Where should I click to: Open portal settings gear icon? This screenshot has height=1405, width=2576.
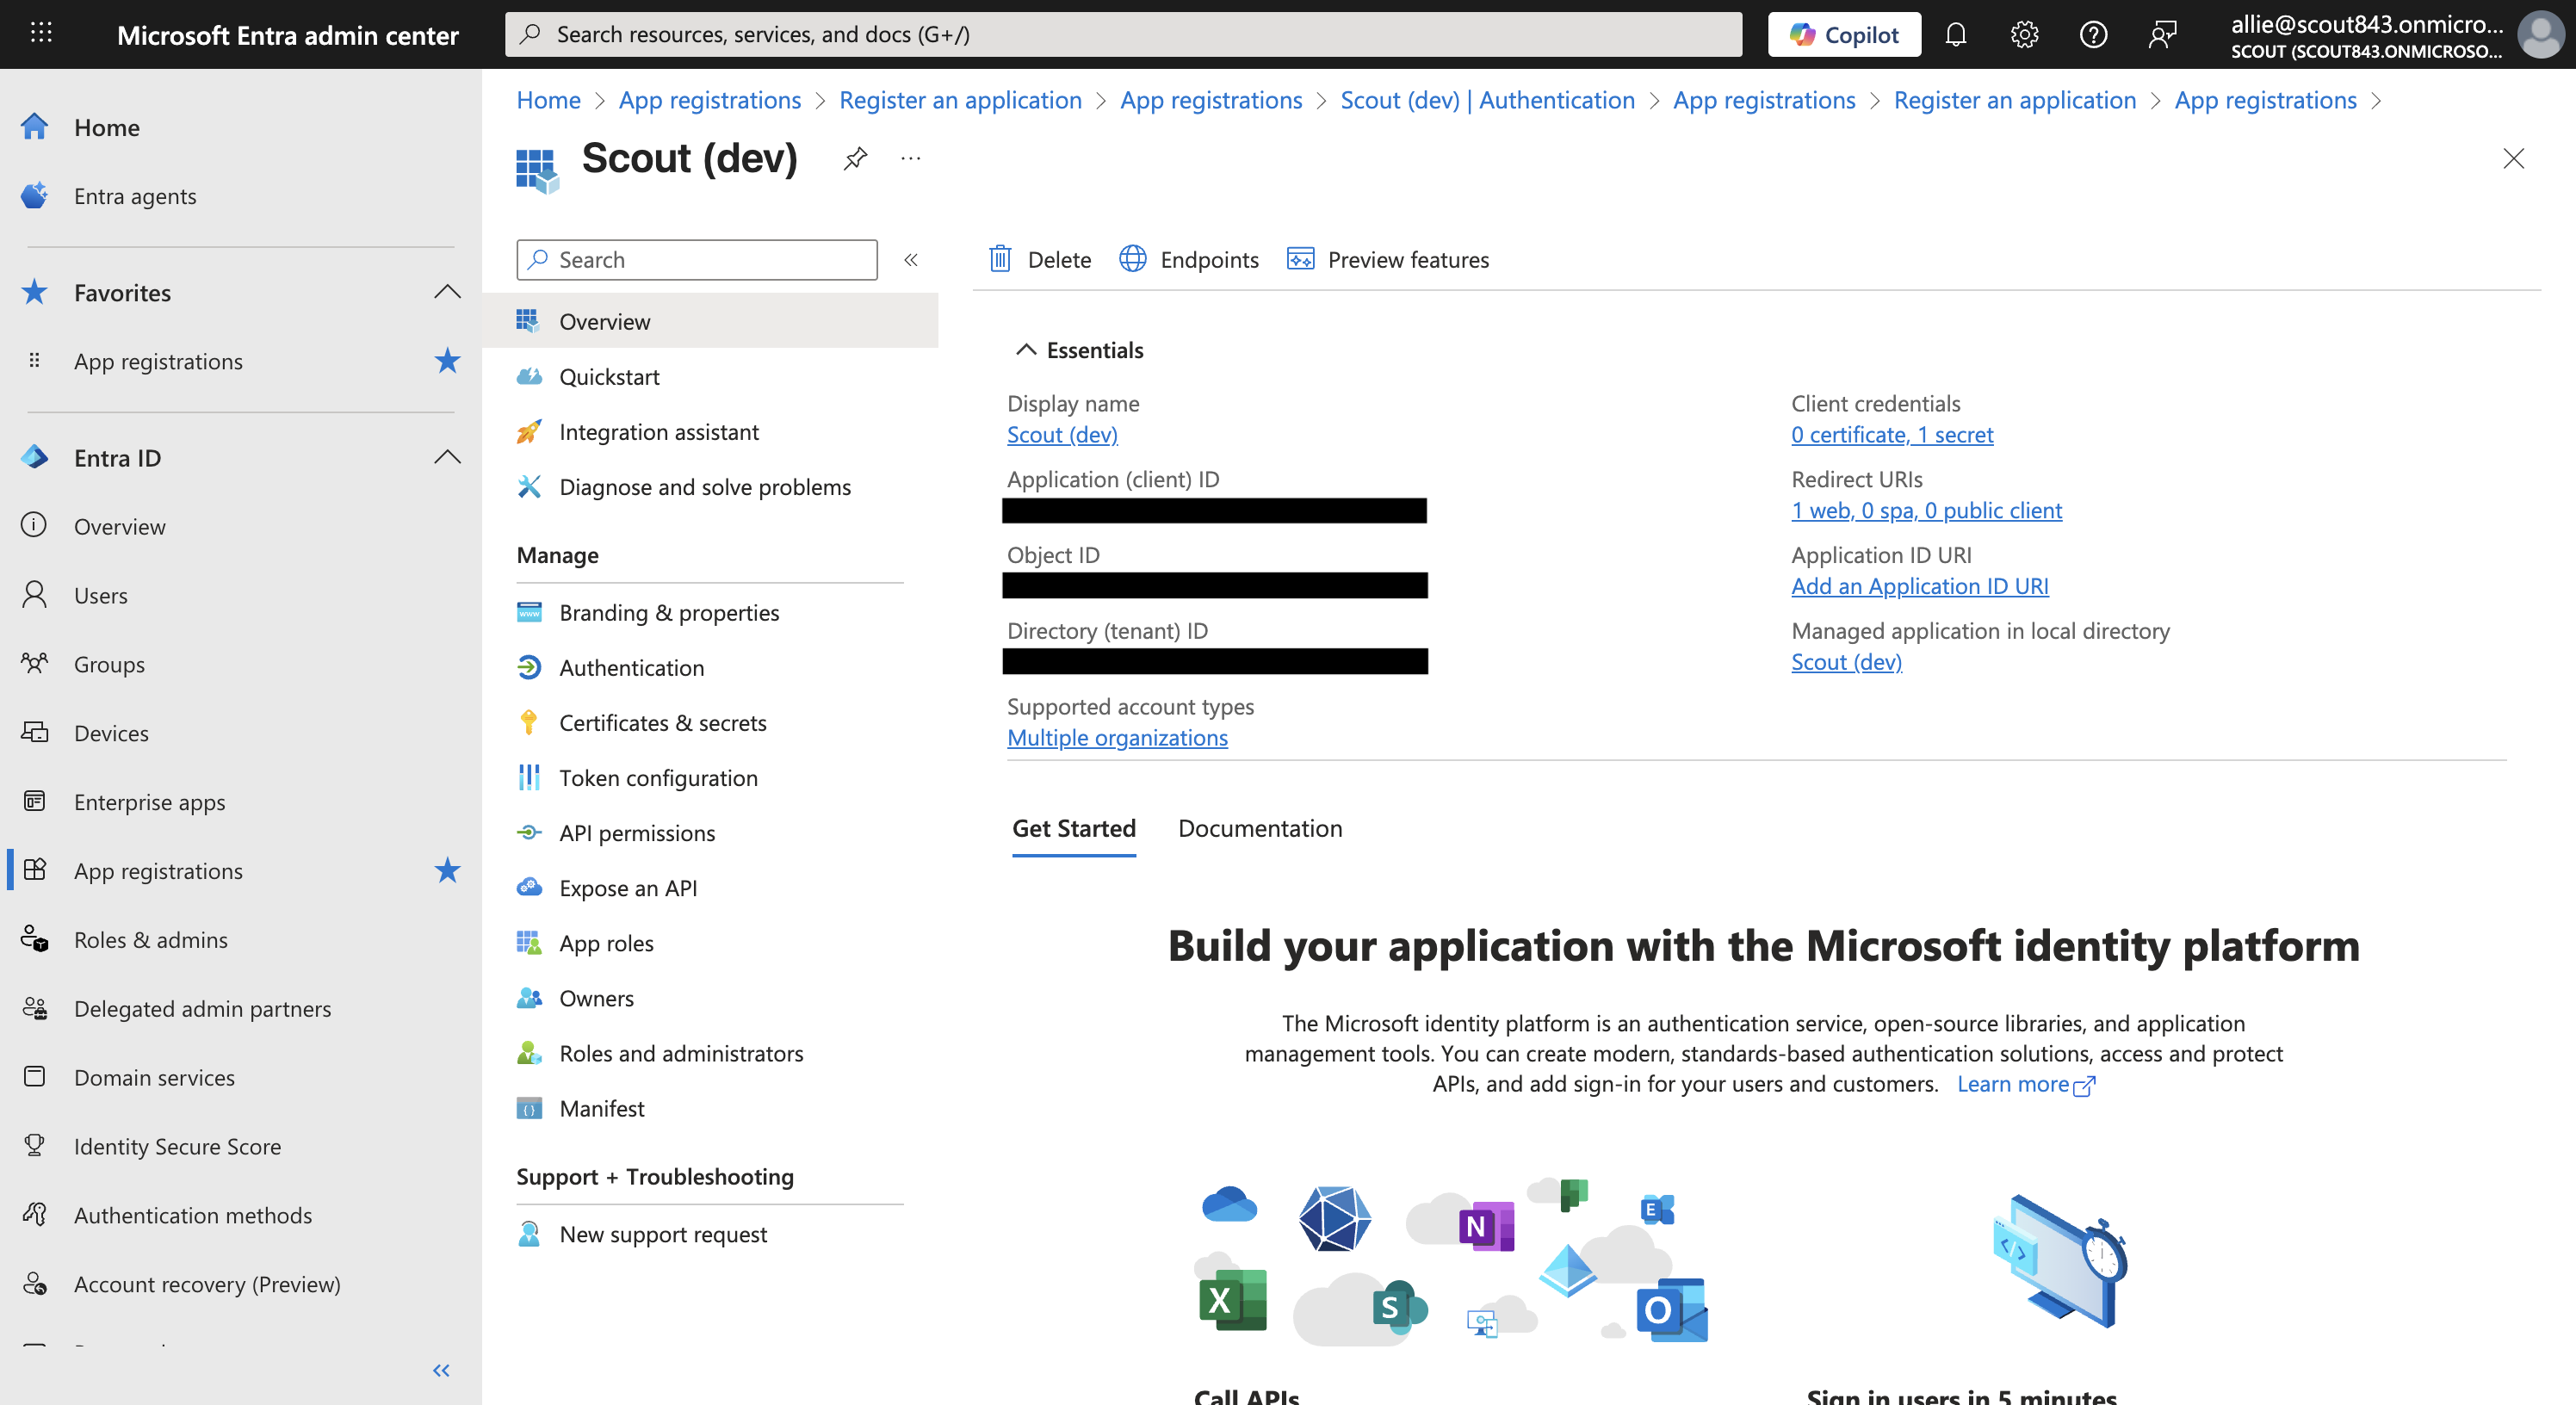pos(2024,35)
